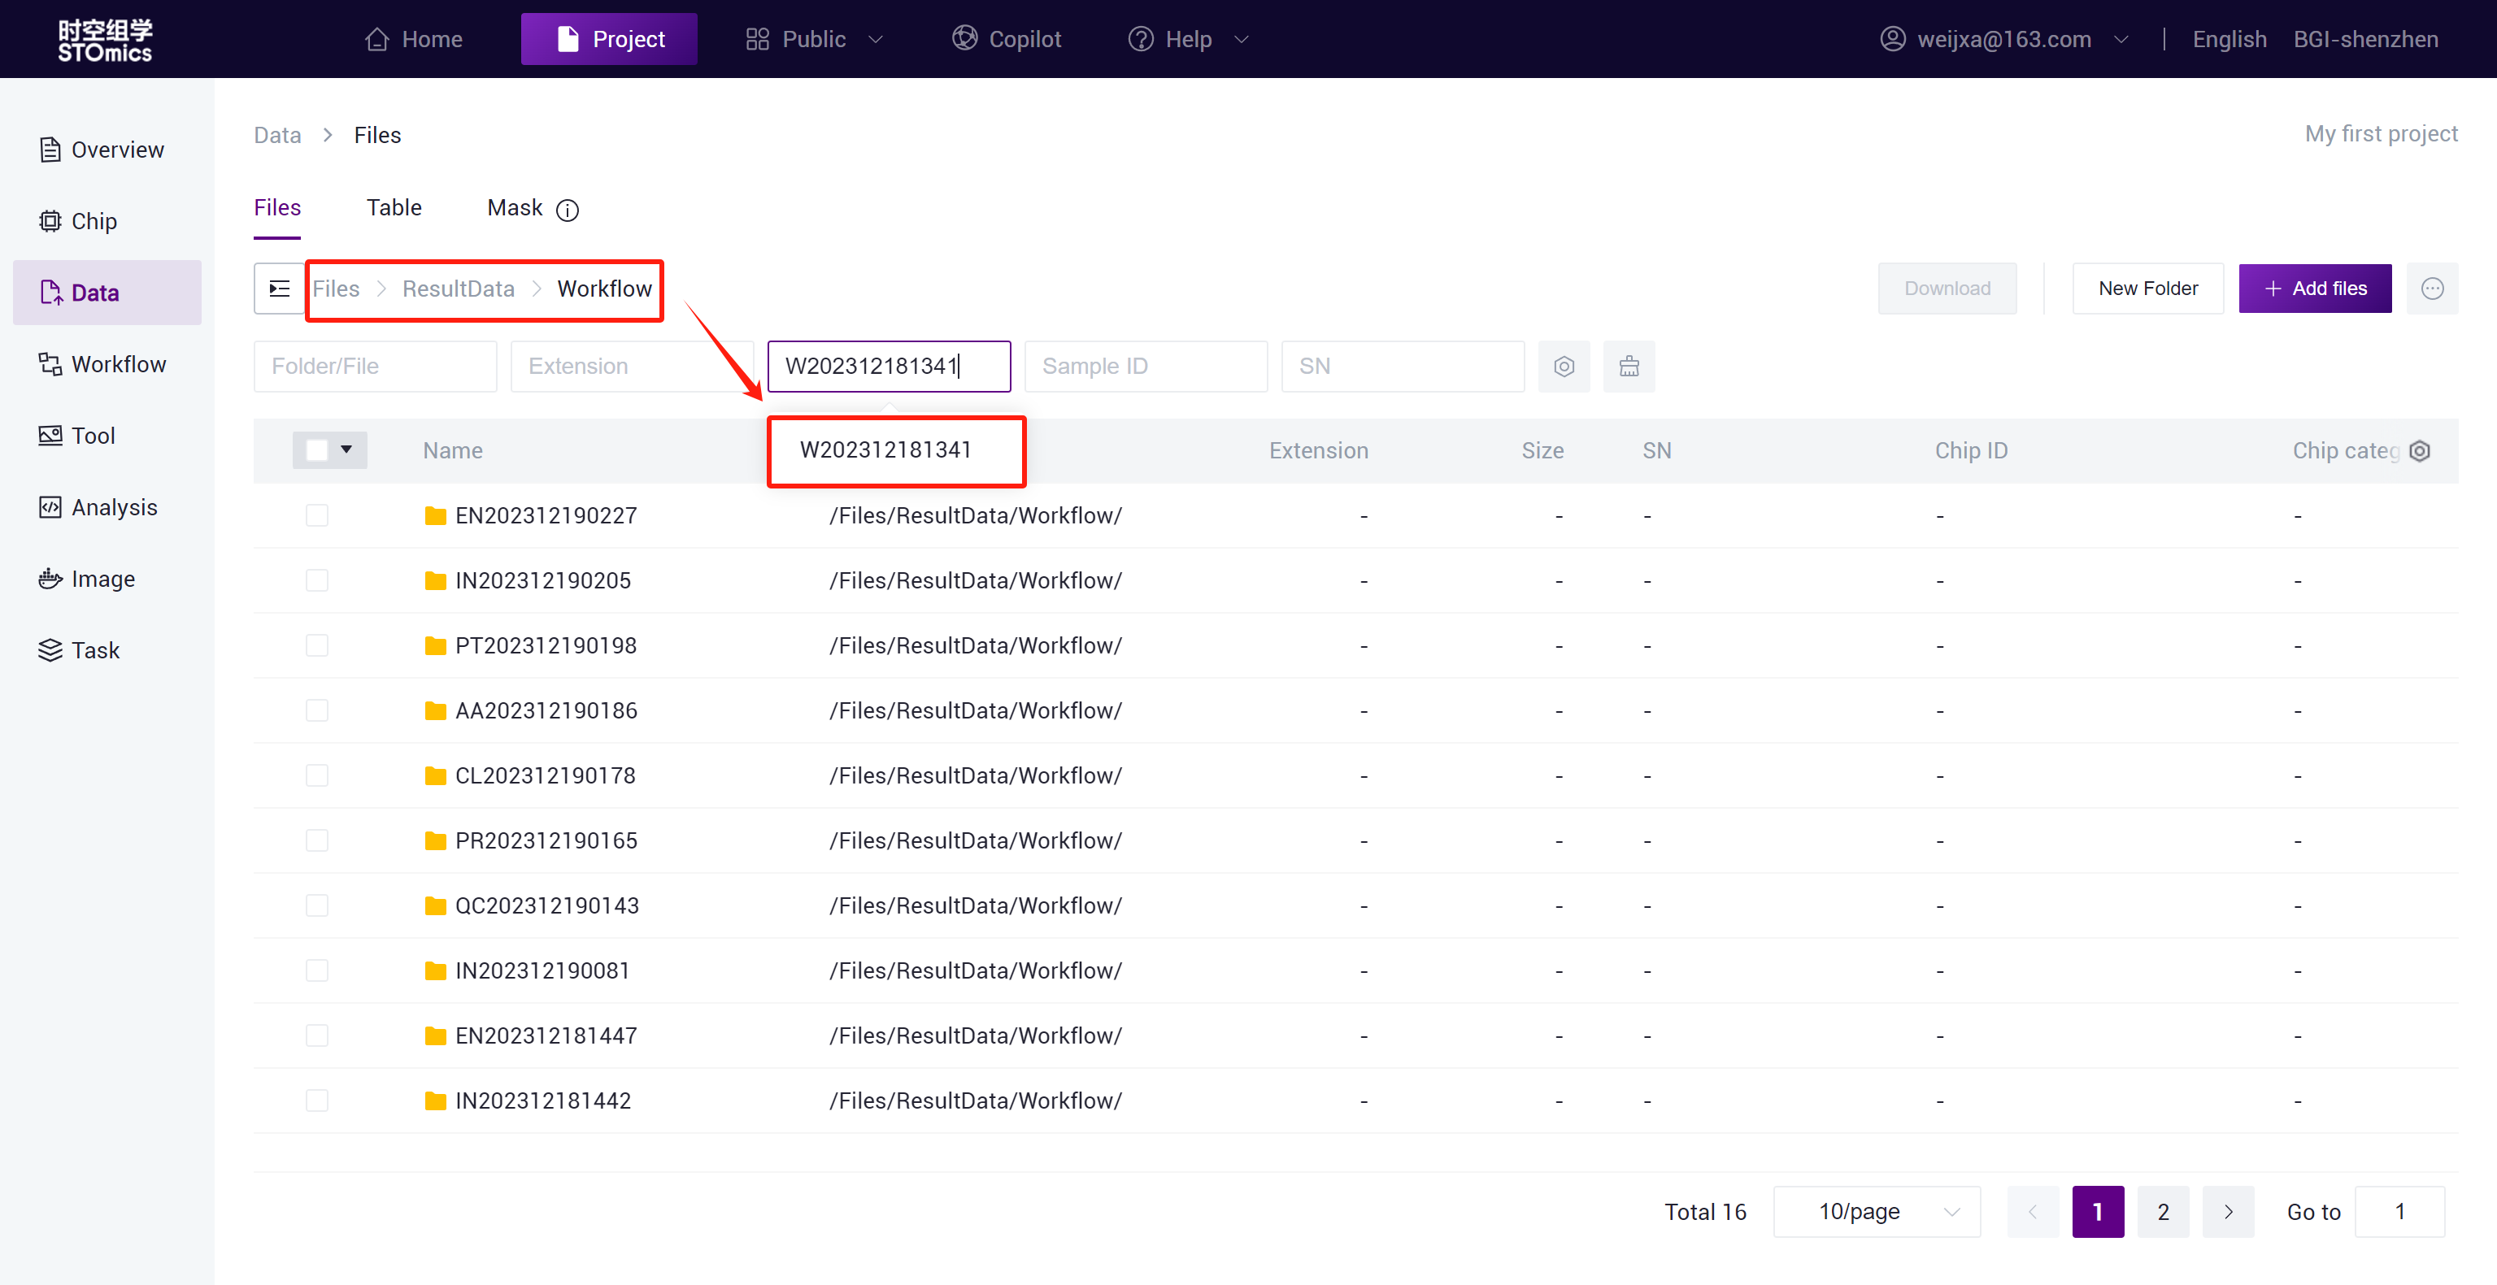Open the Overview sidebar page
Screen dimensions: 2497x1285
tap(102, 150)
